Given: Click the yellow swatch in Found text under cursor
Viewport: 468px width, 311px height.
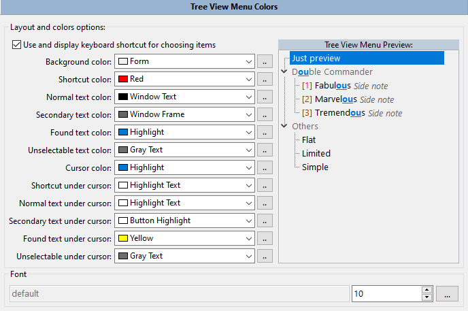Looking at the screenshot, I should pyautogui.click(x=123, y=238).
